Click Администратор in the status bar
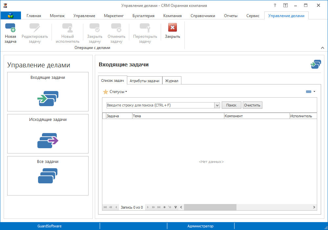 point(200,226)
